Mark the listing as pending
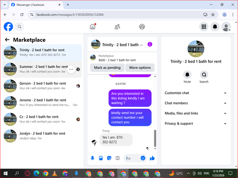This screenshot has height=178, width=238. [107, 67]
